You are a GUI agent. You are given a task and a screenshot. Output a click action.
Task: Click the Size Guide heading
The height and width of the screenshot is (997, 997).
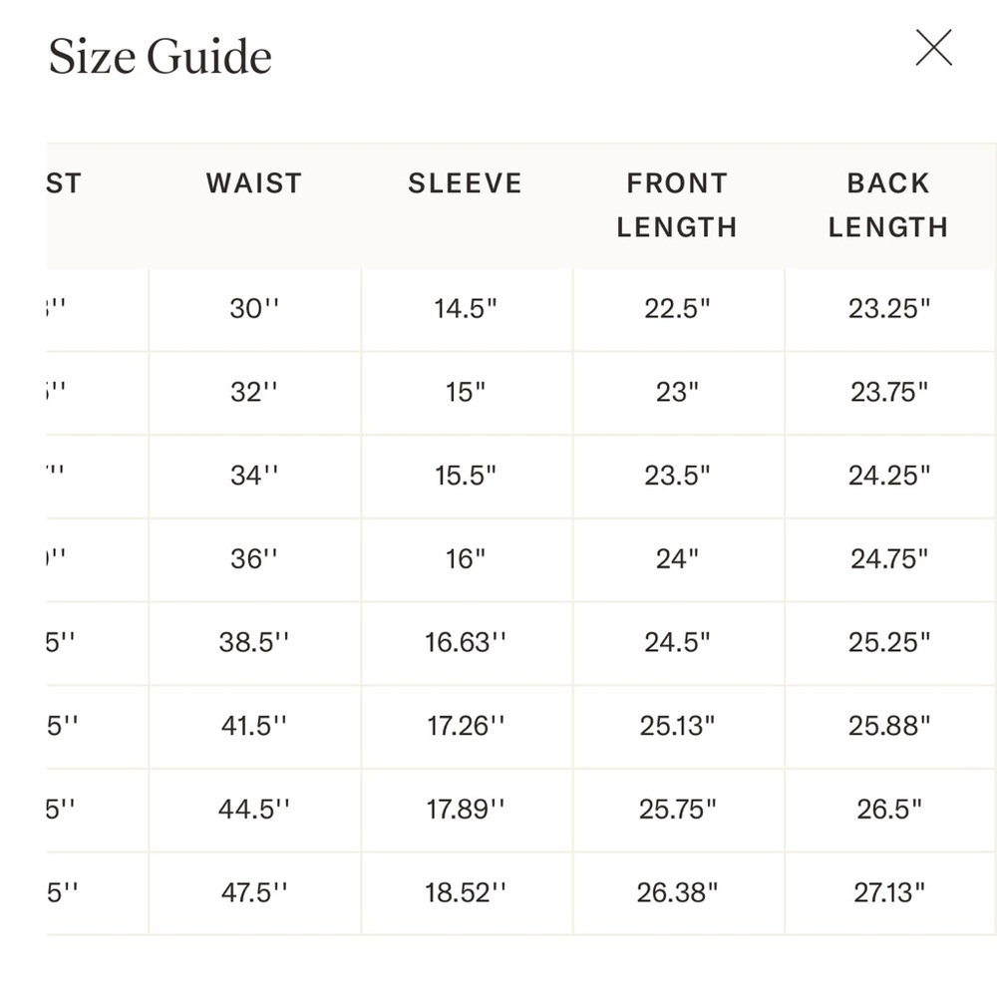coord(161,57)
